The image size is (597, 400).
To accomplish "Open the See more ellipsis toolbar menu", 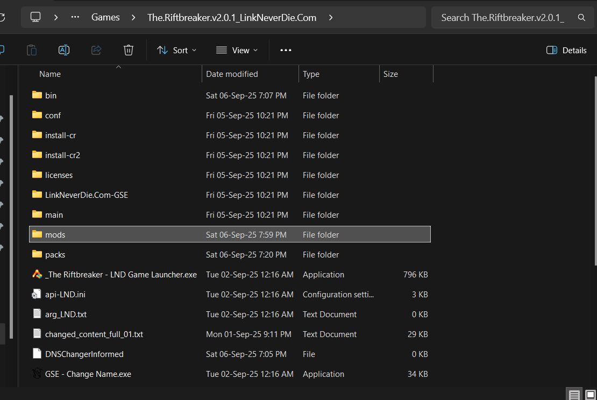I will (286, 50).
